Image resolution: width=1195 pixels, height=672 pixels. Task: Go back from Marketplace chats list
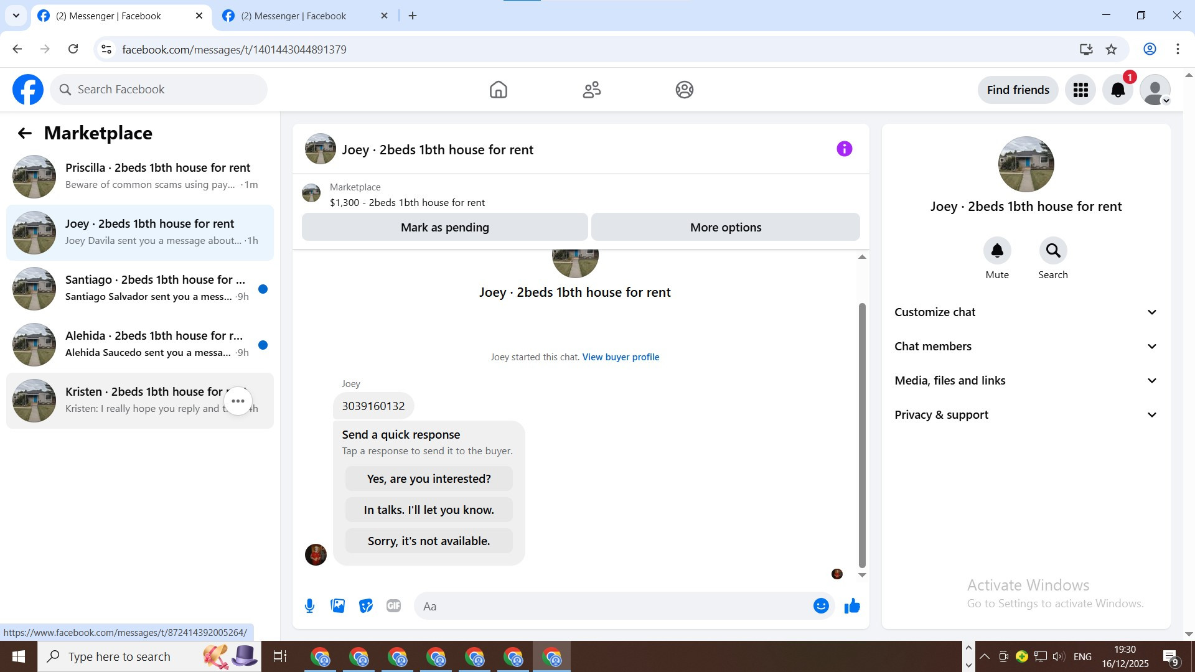click(x=25, y=133)
